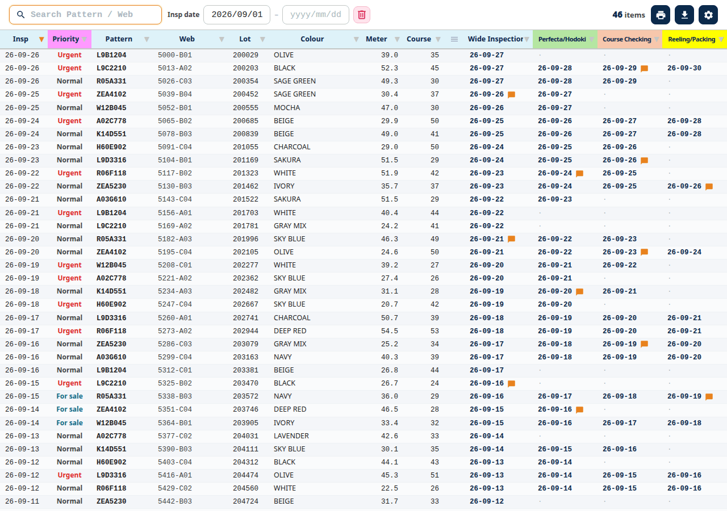Viewport: 727px width, 511px height.
Task: Click the print icon button
Action: [x=661, y=15]
